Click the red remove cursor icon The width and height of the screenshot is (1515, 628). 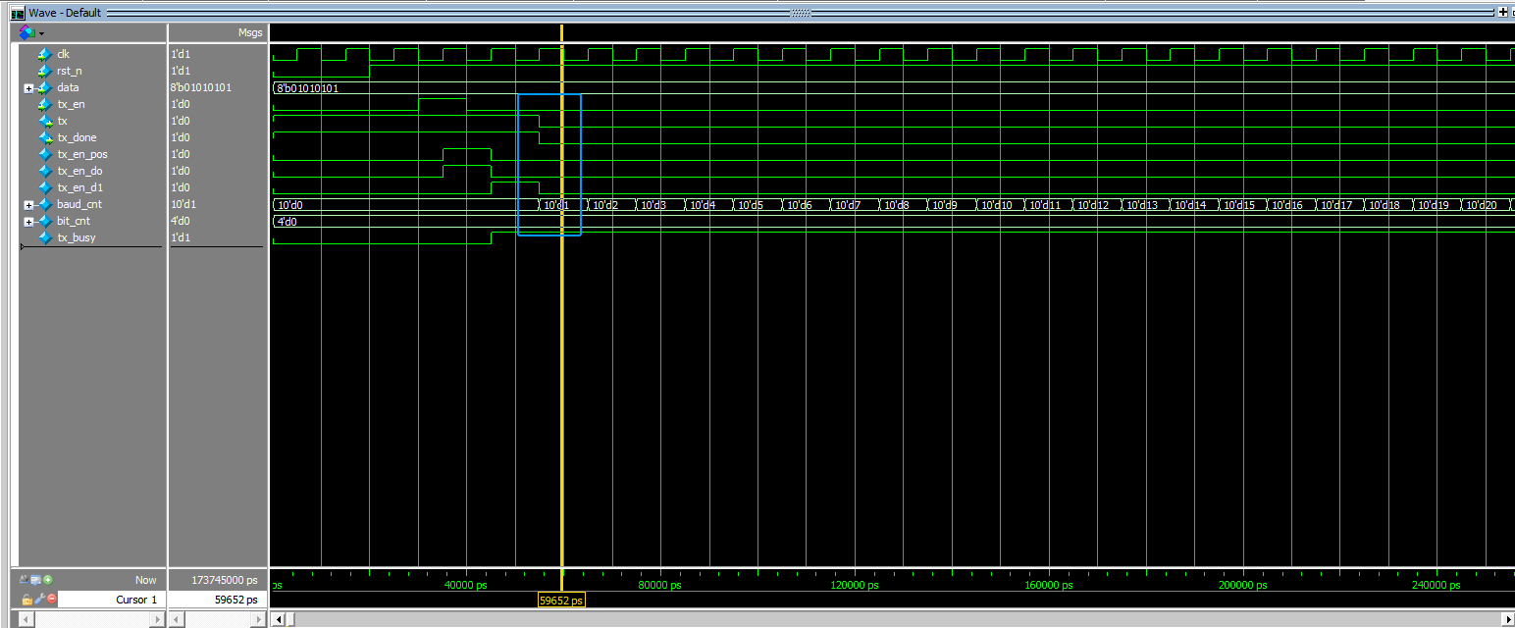click(51, 599)
